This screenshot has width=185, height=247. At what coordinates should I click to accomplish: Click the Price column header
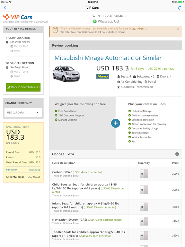tap(175, 163)
